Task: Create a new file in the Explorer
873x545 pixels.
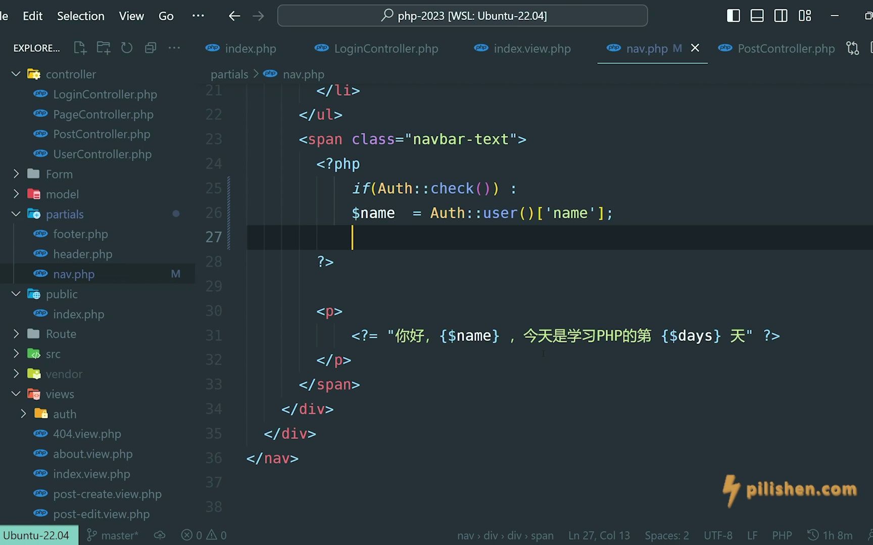Action: pyautogui.click(x=79, y=47)
